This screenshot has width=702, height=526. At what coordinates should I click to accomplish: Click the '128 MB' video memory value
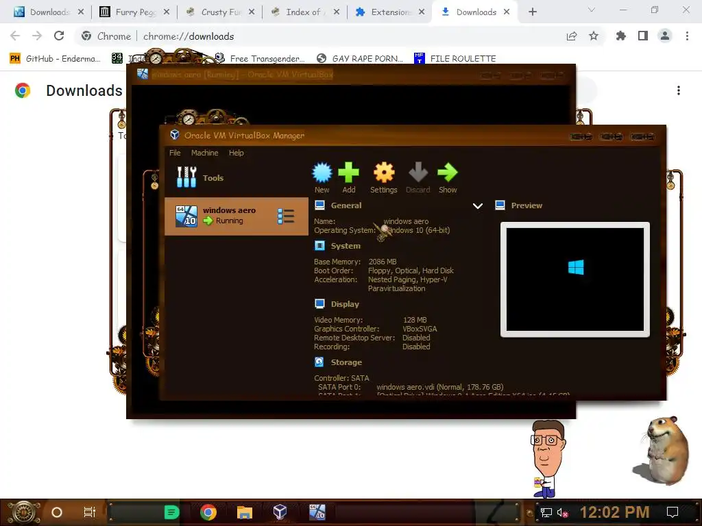[x=415, y=320]
